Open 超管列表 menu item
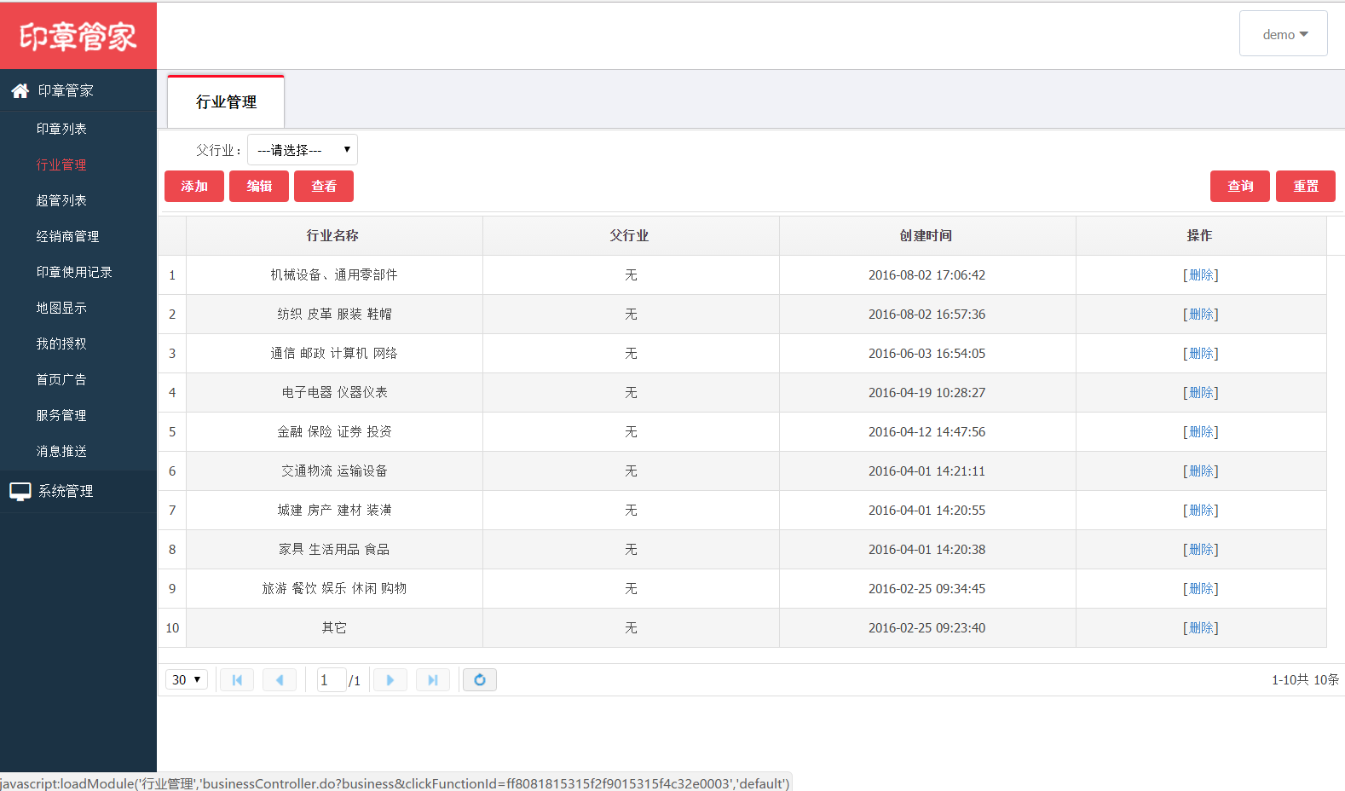 pyautogui.click(x=61, y=200)
